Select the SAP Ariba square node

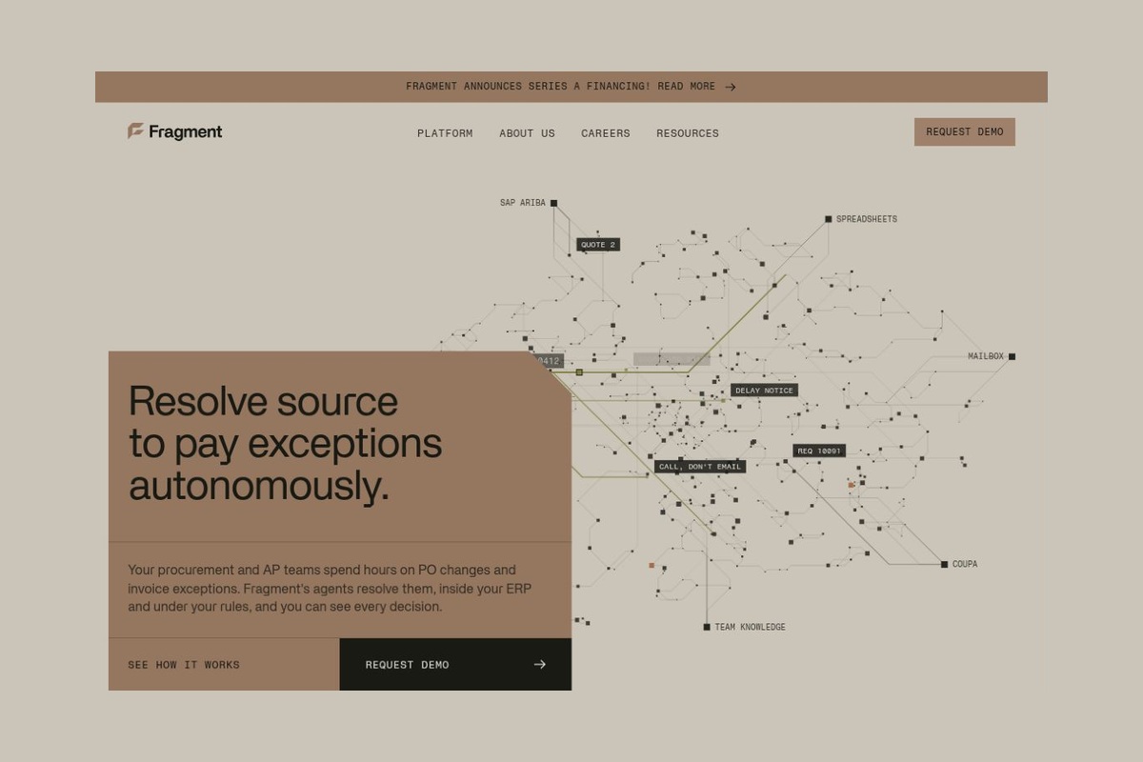point(553,203)
